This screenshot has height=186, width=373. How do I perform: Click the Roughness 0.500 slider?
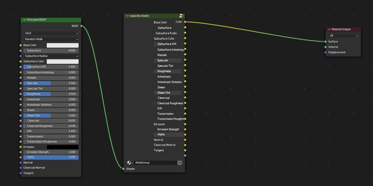(x=51, y=94)
